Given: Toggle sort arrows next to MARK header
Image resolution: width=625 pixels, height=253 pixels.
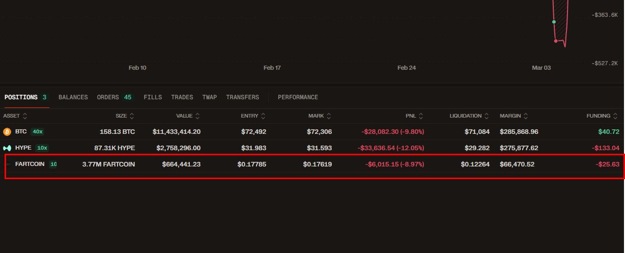Looking at the screenshot, I should tap(329, 116).
